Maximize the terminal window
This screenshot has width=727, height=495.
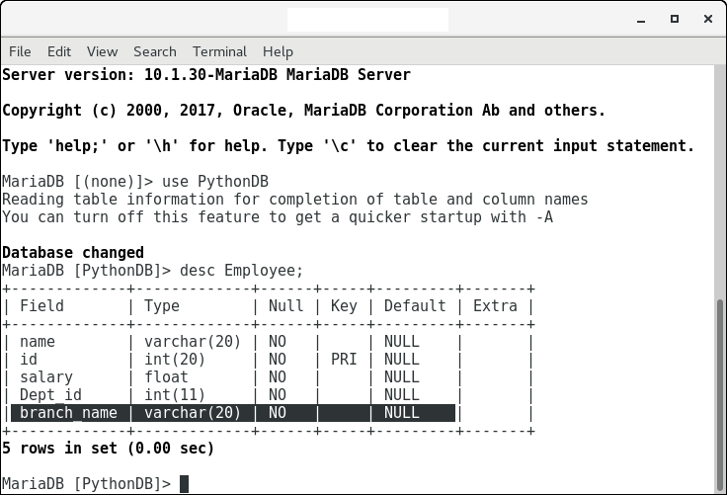click(x=676, y=19)
